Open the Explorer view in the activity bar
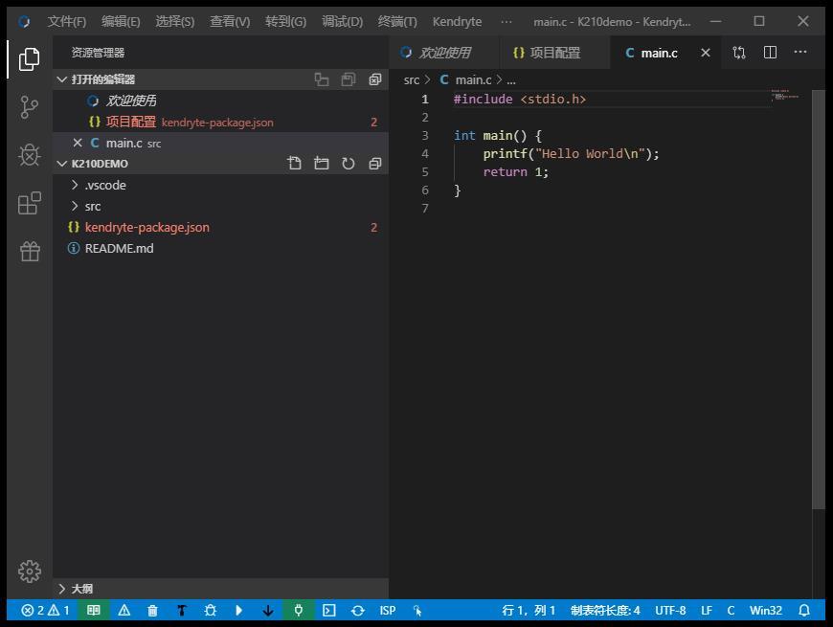The image size is (833, 627). point(30,59)
